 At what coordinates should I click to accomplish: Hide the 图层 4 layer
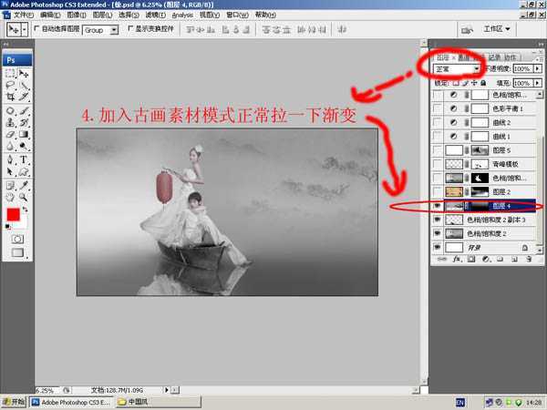[437, 206]
